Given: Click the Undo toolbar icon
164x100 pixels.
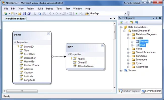Looking at the screenshot, I should [x=50, y=13].
